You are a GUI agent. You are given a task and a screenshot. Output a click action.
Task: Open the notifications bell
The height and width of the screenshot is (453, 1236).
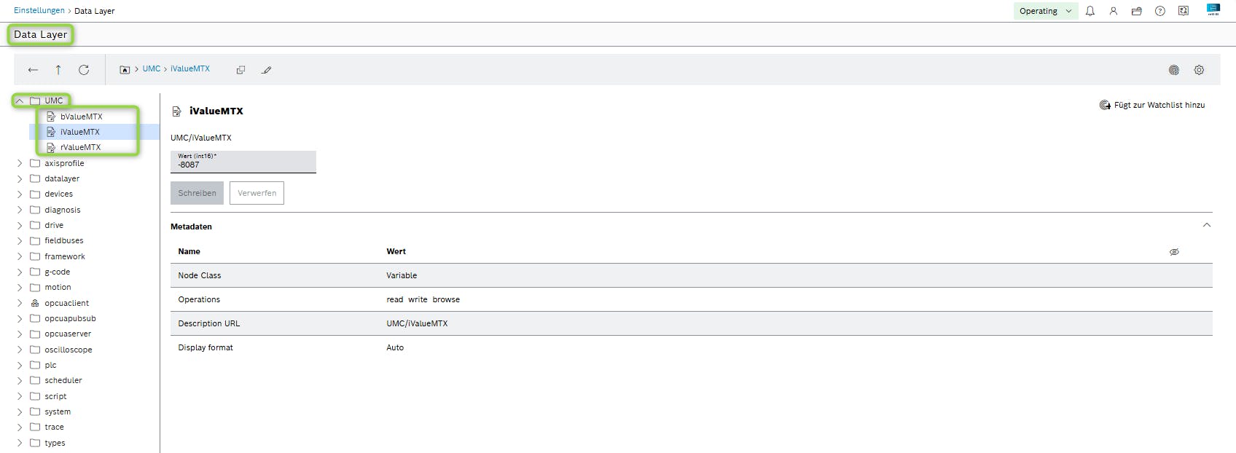click(x=1090, y=11)
